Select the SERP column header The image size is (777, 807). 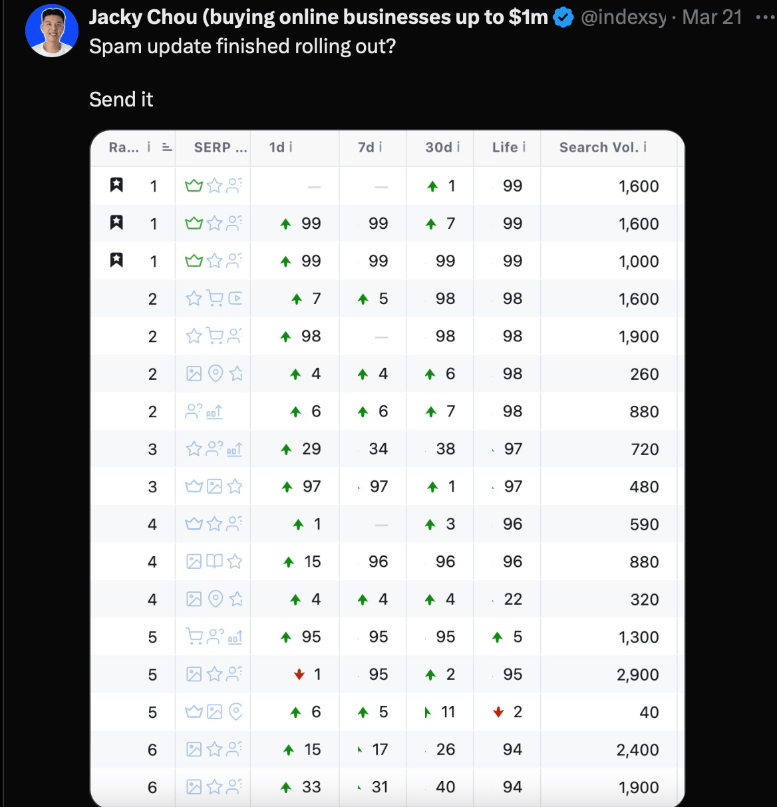(220, 148)
